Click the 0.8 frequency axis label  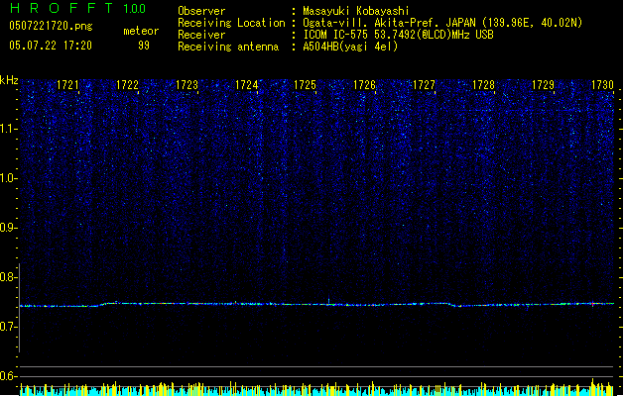(9, 277)
